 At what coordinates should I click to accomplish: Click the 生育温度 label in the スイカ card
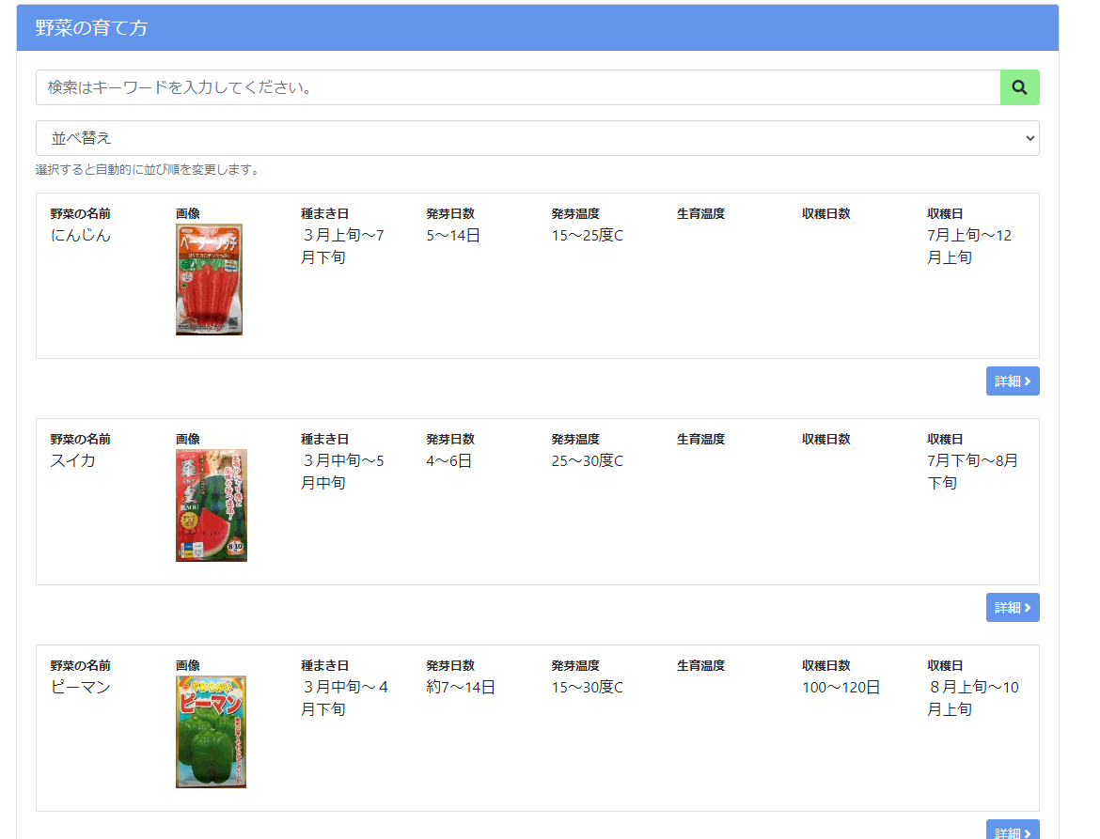click(x=700, y=439)
